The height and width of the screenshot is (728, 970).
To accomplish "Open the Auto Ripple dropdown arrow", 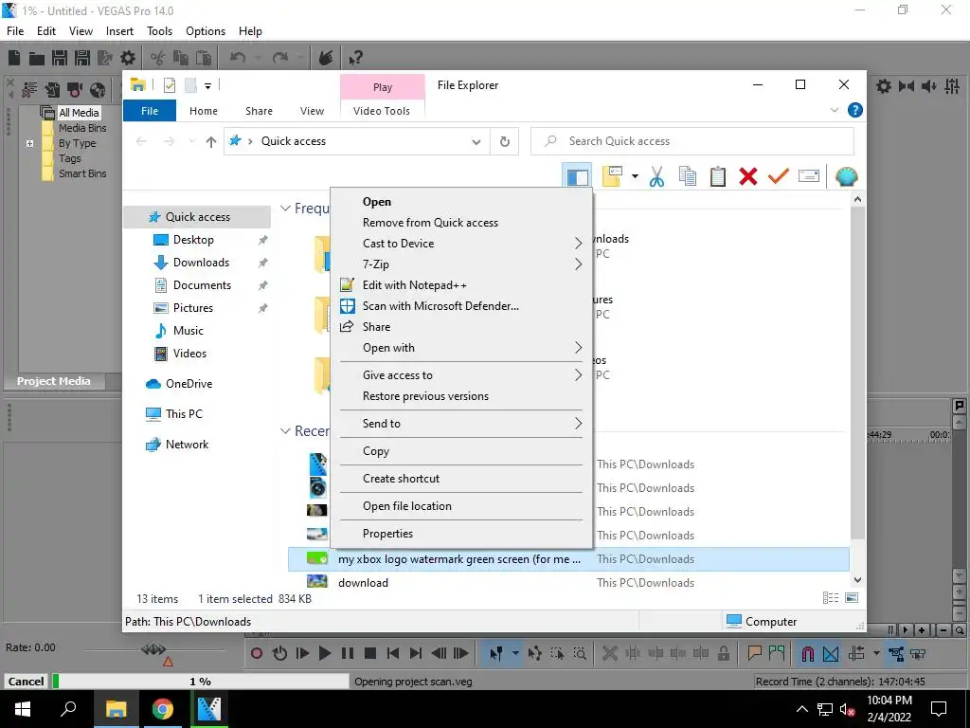I will [x=876, y=653].
